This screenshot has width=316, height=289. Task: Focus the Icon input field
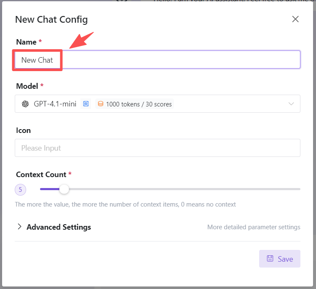coord(158,148)
